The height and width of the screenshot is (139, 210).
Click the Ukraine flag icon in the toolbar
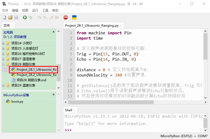(74, 17)
